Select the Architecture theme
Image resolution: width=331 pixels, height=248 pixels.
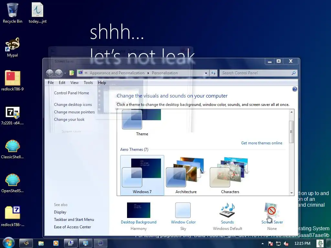click(186, 175)
